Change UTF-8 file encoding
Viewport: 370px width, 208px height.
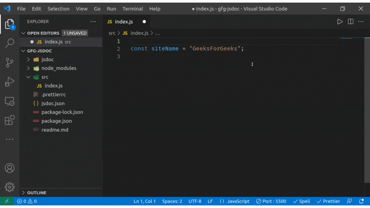(x=195, y=201)
